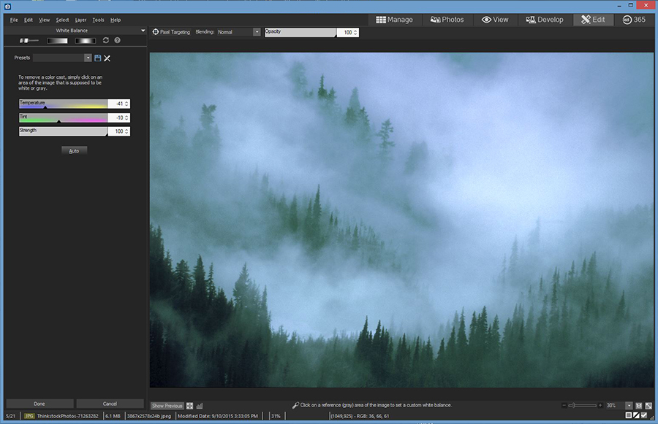Click the Tint value input field
Screen dimensions: 658x424
pyautogui.click(x=116, y=117)
